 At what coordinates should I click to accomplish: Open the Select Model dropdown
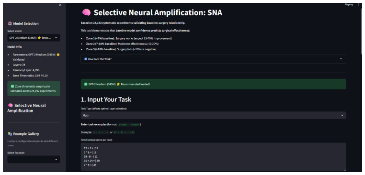(34, 38)
